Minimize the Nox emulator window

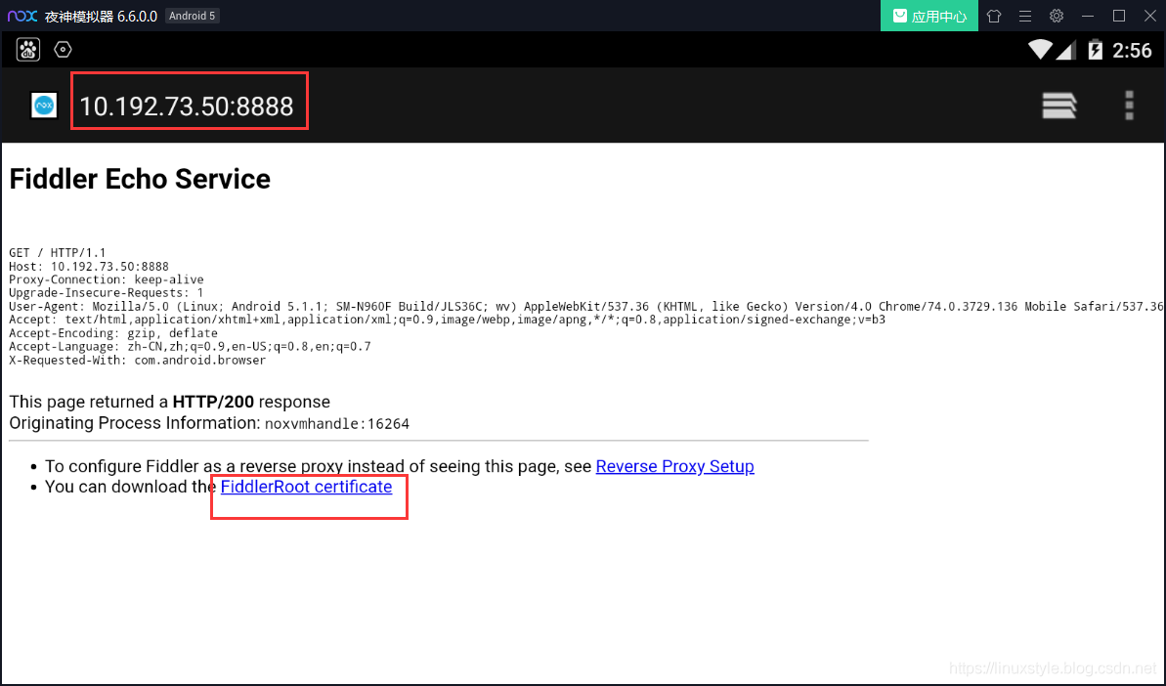coord(1088,16)
